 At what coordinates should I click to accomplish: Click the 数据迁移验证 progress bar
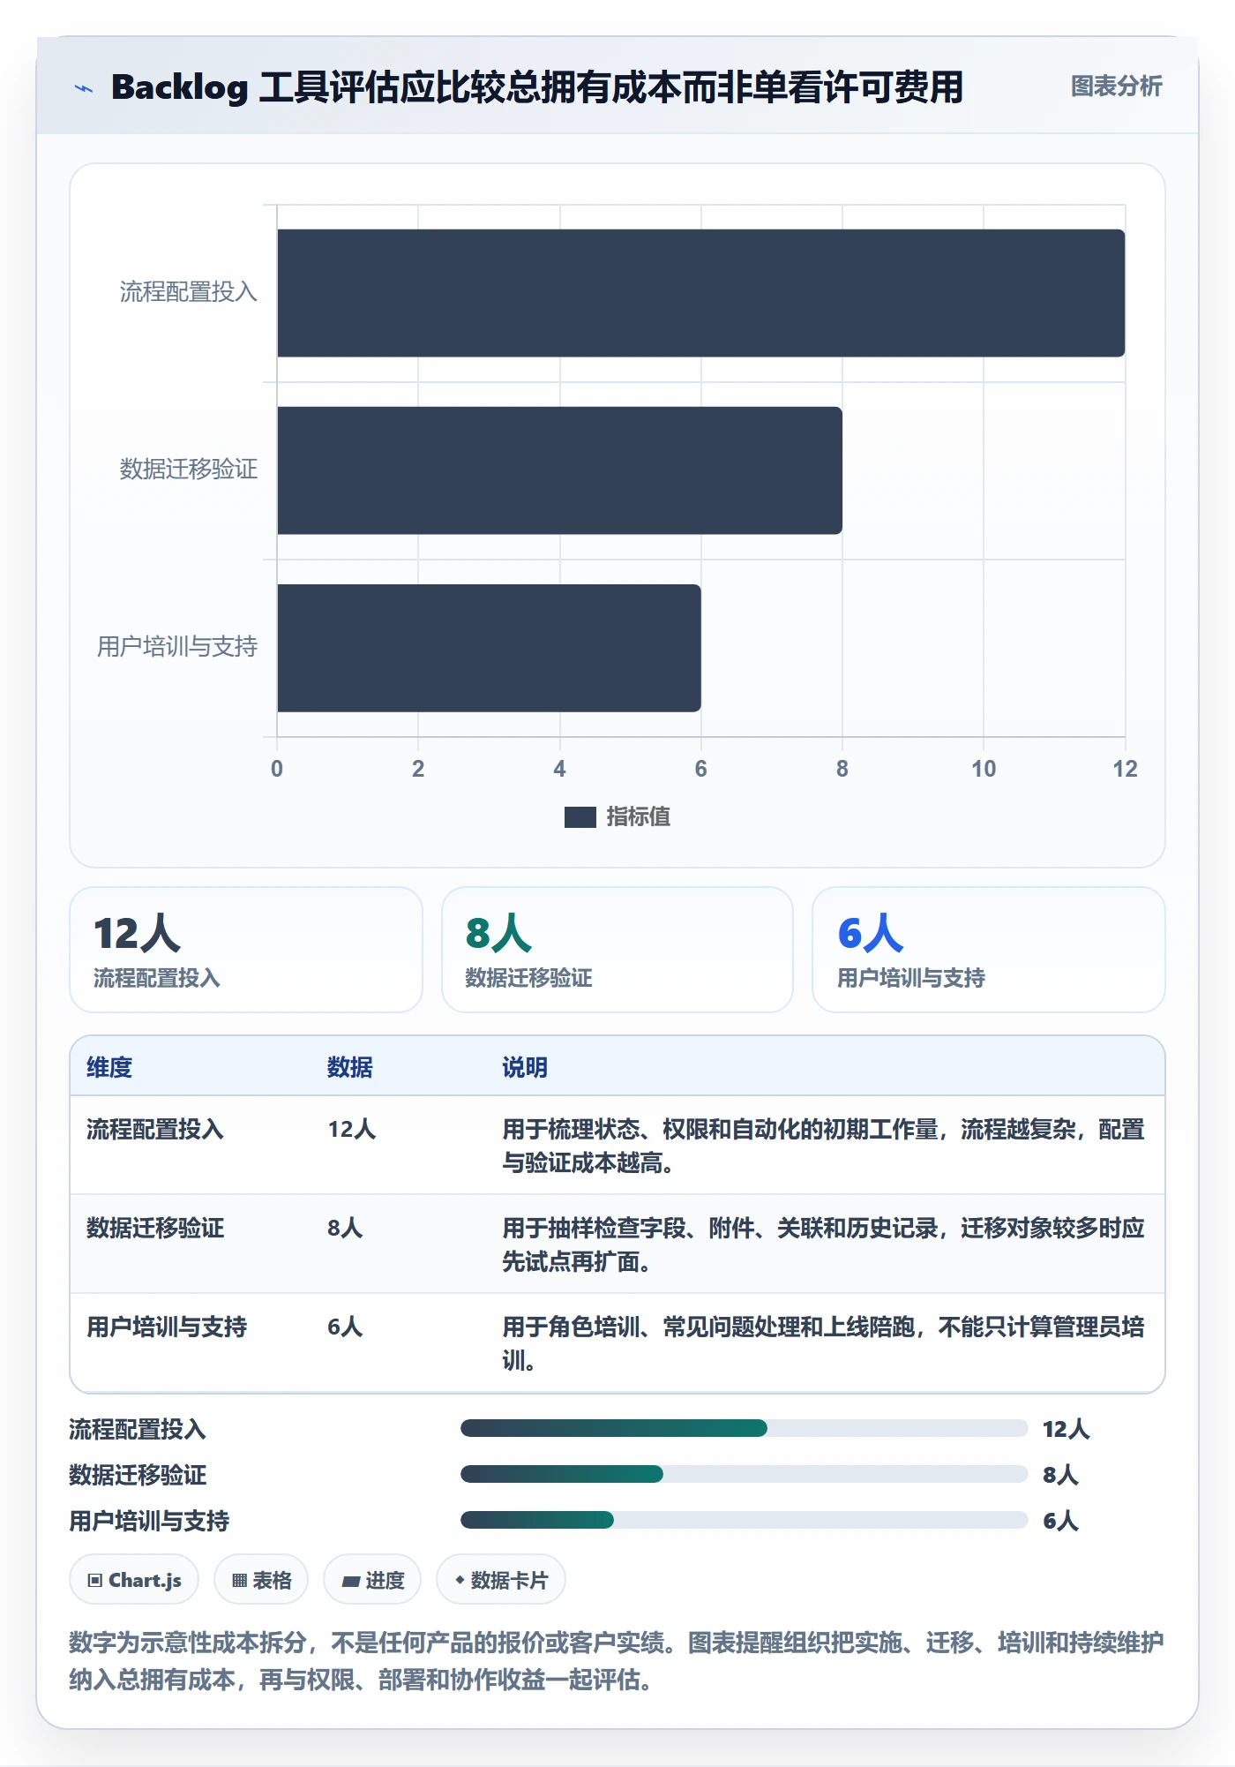pyautogui.click(x=745, y=1474)
